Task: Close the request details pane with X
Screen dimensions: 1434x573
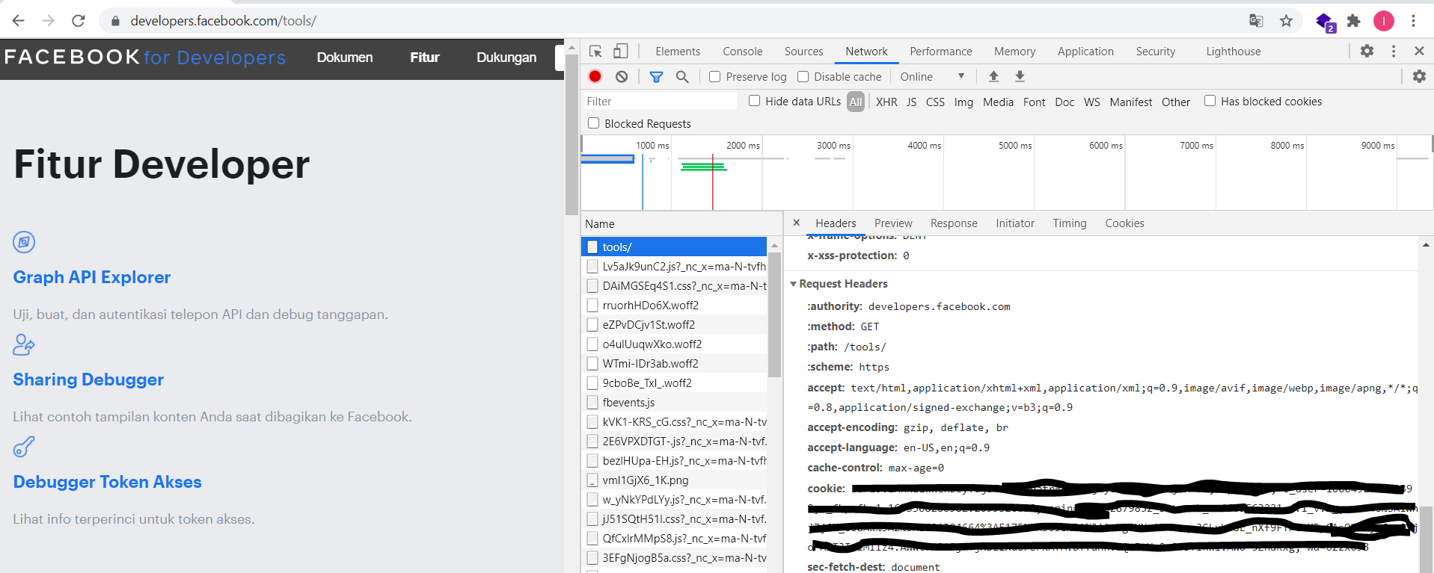Action: [796, 223]
